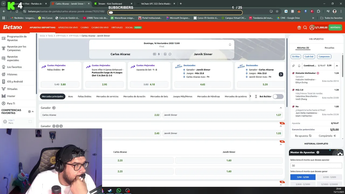Click the red X beside Malcolm Wellmaker
345x194 pixels.
318,73
